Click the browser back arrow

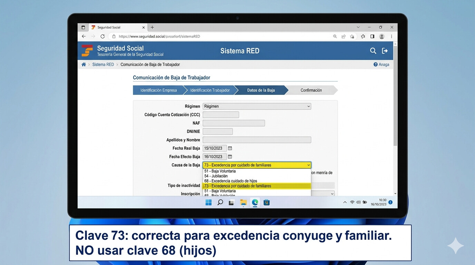click(x=84, y=36)
